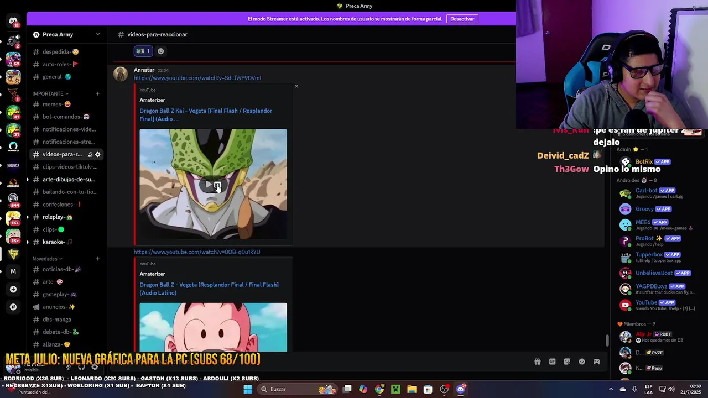Open volume control in system tray
708x398 pixels.
click(x=671, y=389)
